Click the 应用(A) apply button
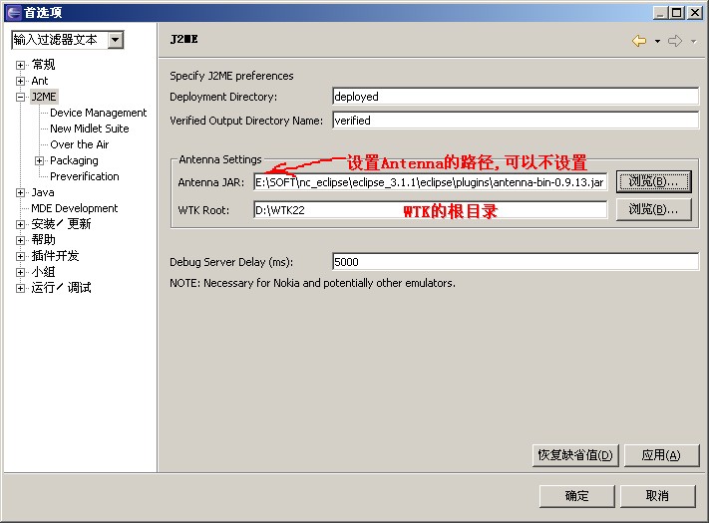Viewport: 709px width, 523px height. 661,455
